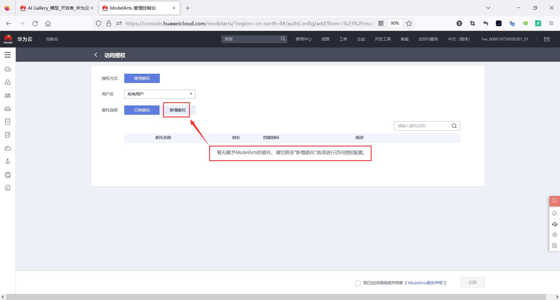Click the smiley face satisfaction icon
Screen dimensions: 560x300
[554, 213]
